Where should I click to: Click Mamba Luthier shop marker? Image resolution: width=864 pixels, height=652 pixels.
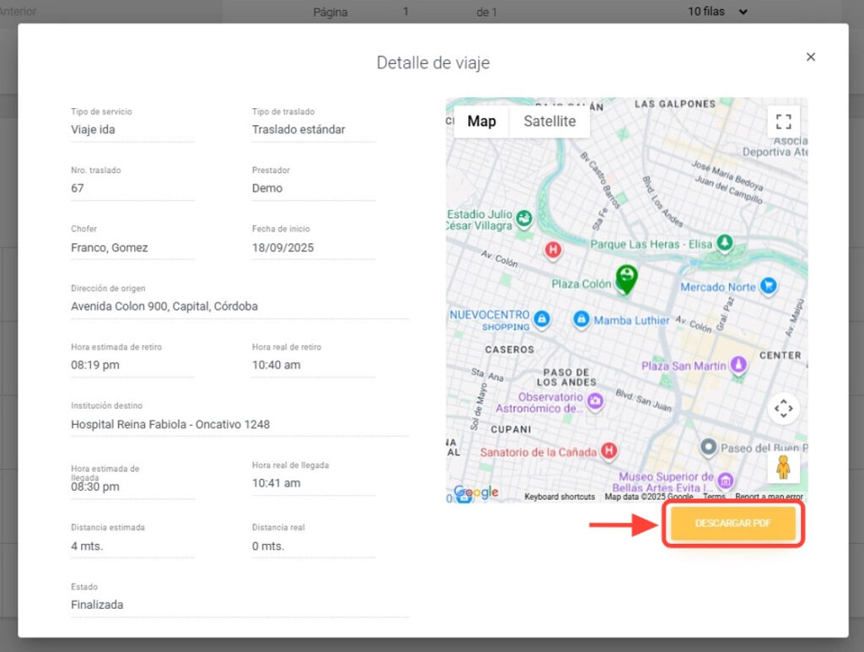(x=580, y=320)
